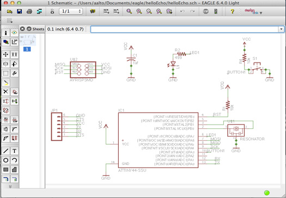Select the Mirror tool
Viewport: 286px width, 198px height.
(x=5, y=64)
